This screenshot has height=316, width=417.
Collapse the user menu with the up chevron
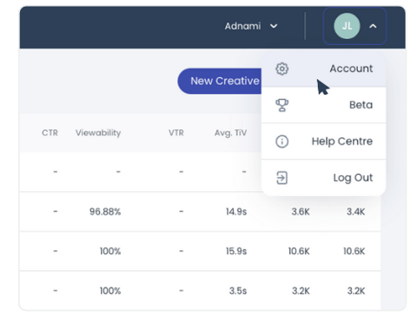373,26
